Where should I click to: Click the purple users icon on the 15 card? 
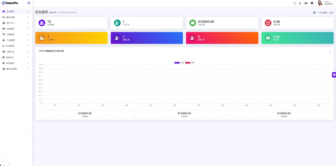42,23
